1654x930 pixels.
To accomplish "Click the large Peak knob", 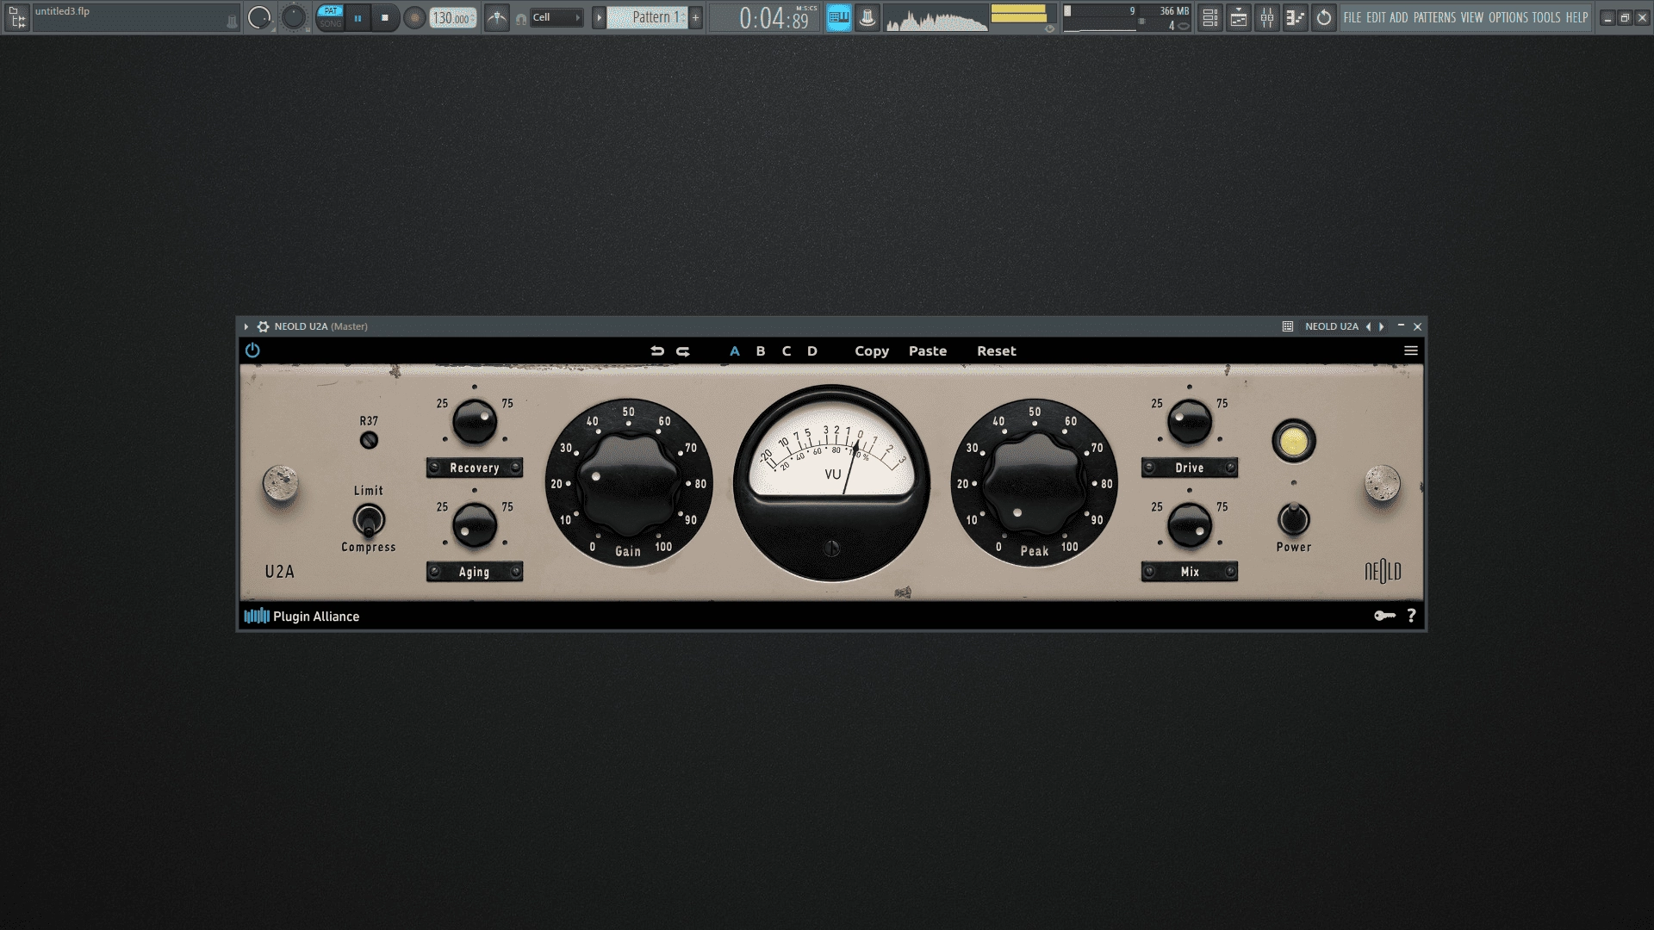I will pyautogui.click(x=1035, y=484).
